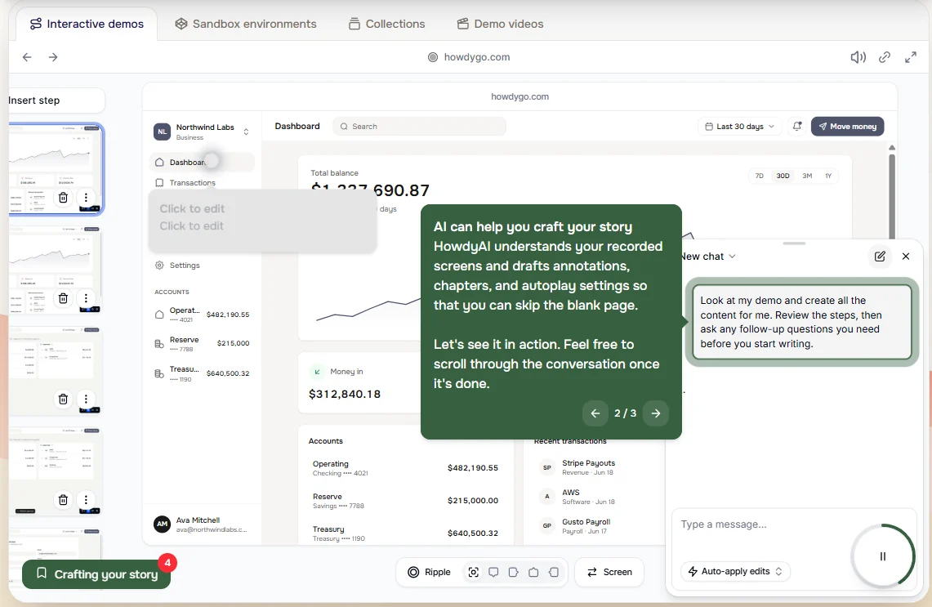
Task: Toggle the sound speaker icon
Action: [x=858, y=57]
